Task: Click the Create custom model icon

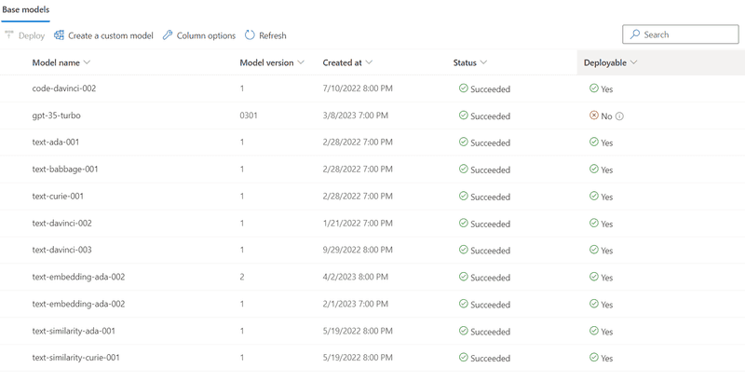Action: click(x=59, y=35)
